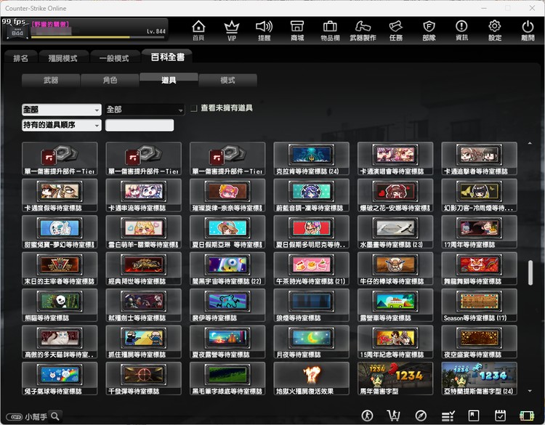Select 午茶時光等待室標誌 (21) item
The image size is (545, 425).
(312, 269)
